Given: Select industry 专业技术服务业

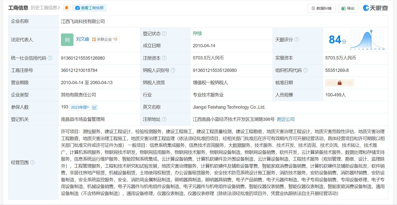Looking at the screenshot, I should click(x=208, y=95).
